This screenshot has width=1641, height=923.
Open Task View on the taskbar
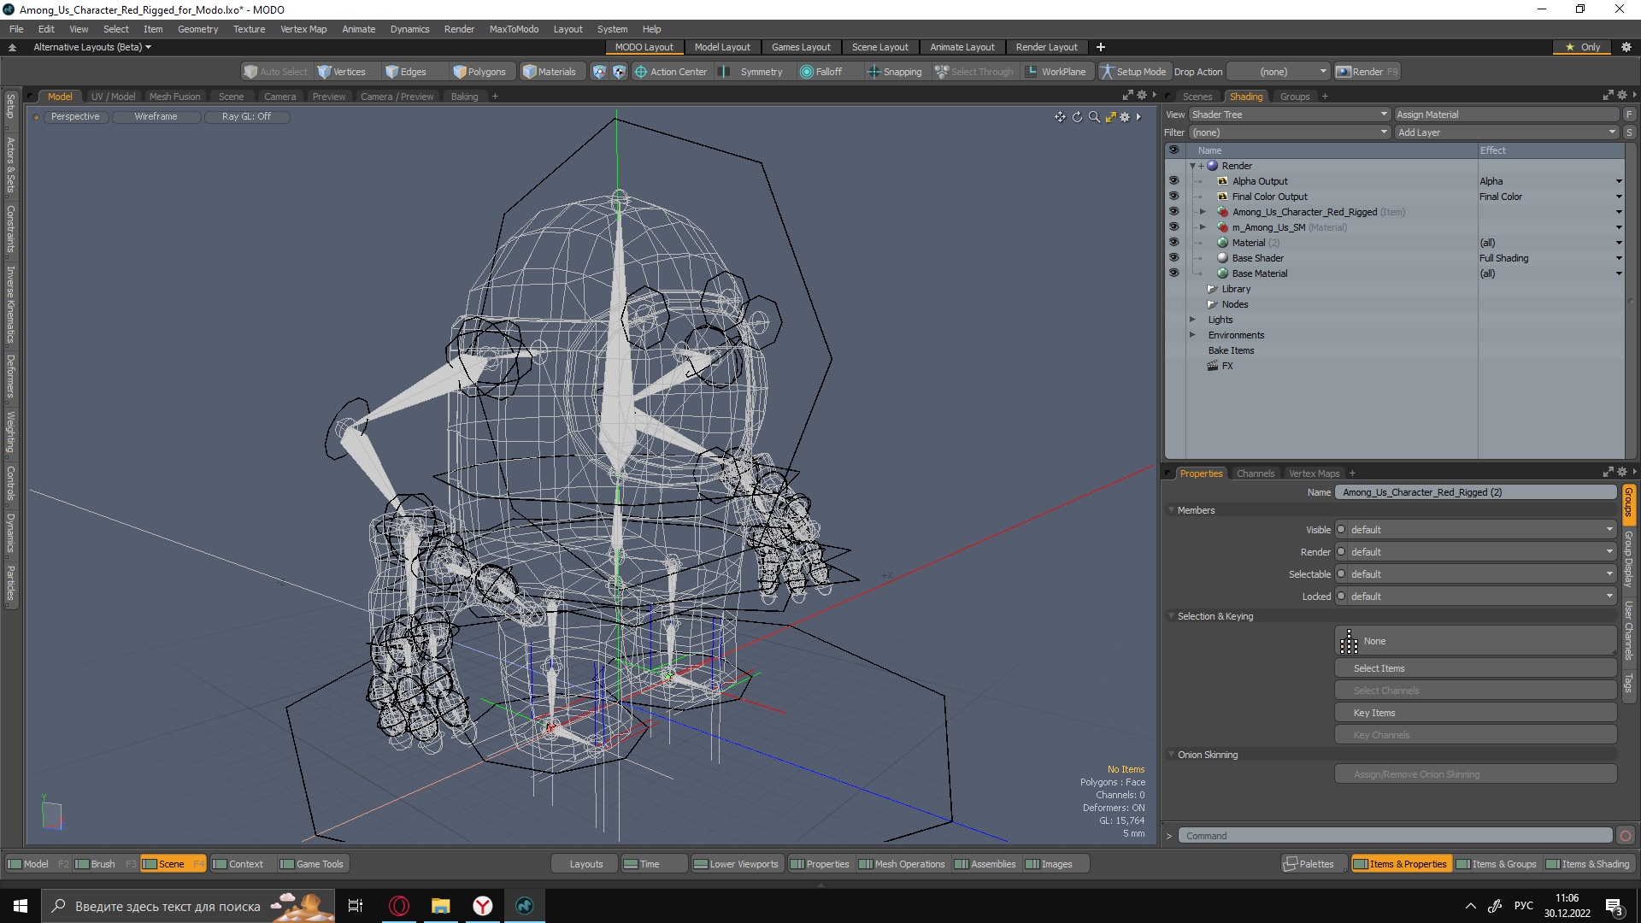(356, 906)
